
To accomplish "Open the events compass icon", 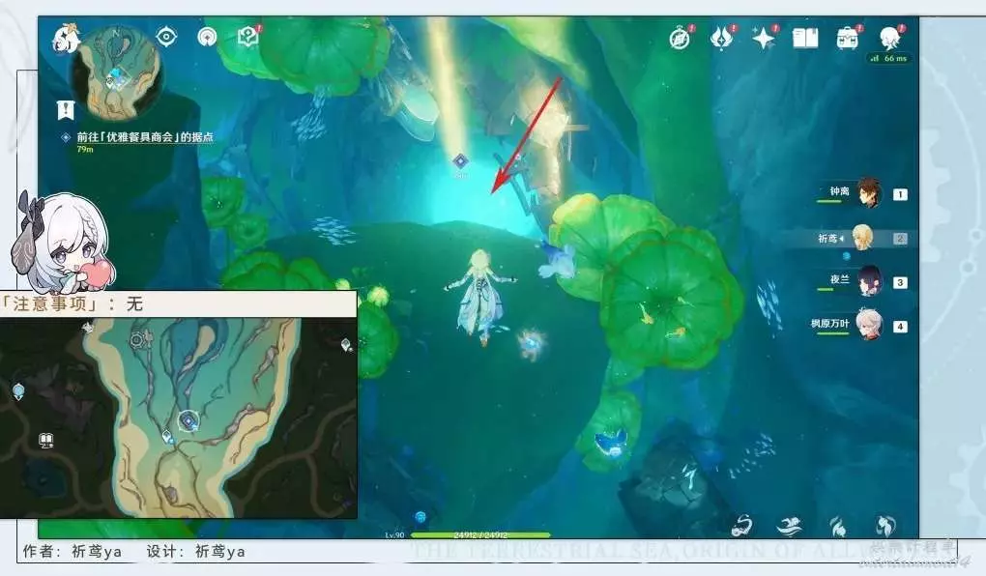I will [681, 39].
